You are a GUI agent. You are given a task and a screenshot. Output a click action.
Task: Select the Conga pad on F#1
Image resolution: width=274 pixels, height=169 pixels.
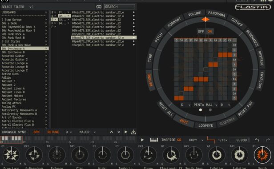click(148, 155)
